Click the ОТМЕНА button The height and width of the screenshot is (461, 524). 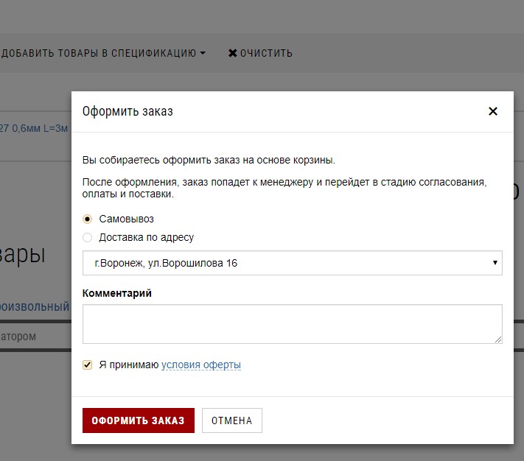coord(231,420)
